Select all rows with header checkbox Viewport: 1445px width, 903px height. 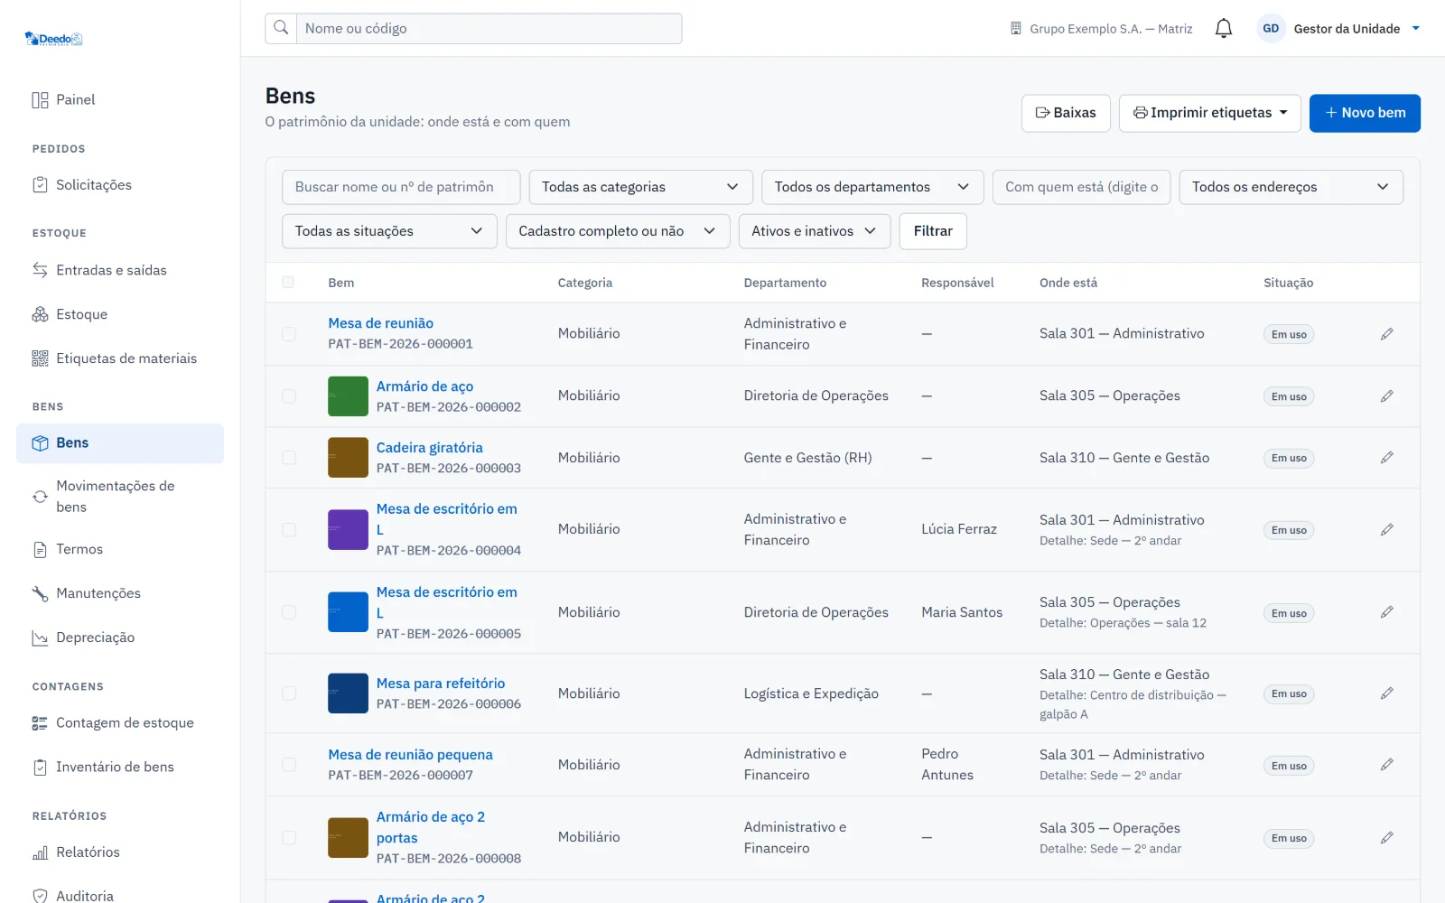click(x=288, y=283)
